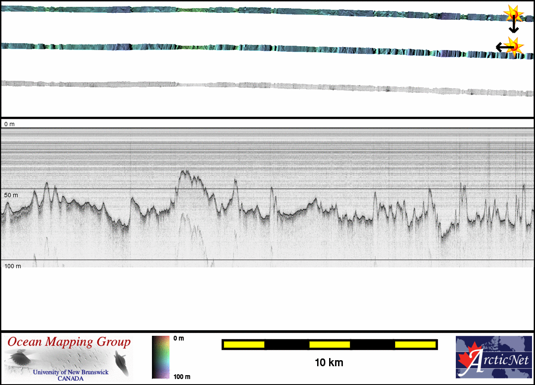The width and height of the screenshot is (535, 385).
Task: Click the black downward-pointing arrow
Action: tap(514, 27)
